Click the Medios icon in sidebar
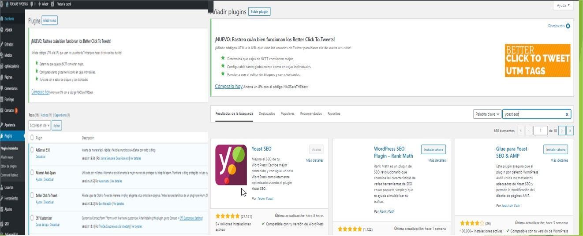Screen dimensions: 583x236 pos(2,55)
